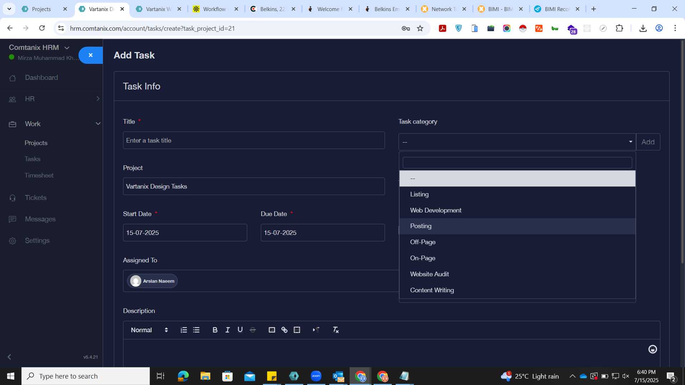The height and width of the screenshot is (385, 685).
Task: Toggle bold formatting in description editor
Action: pyautogui.click(x=215, y=330)
